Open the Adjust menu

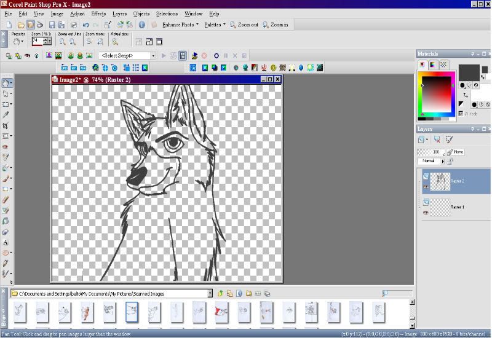[x=77, y=14]
